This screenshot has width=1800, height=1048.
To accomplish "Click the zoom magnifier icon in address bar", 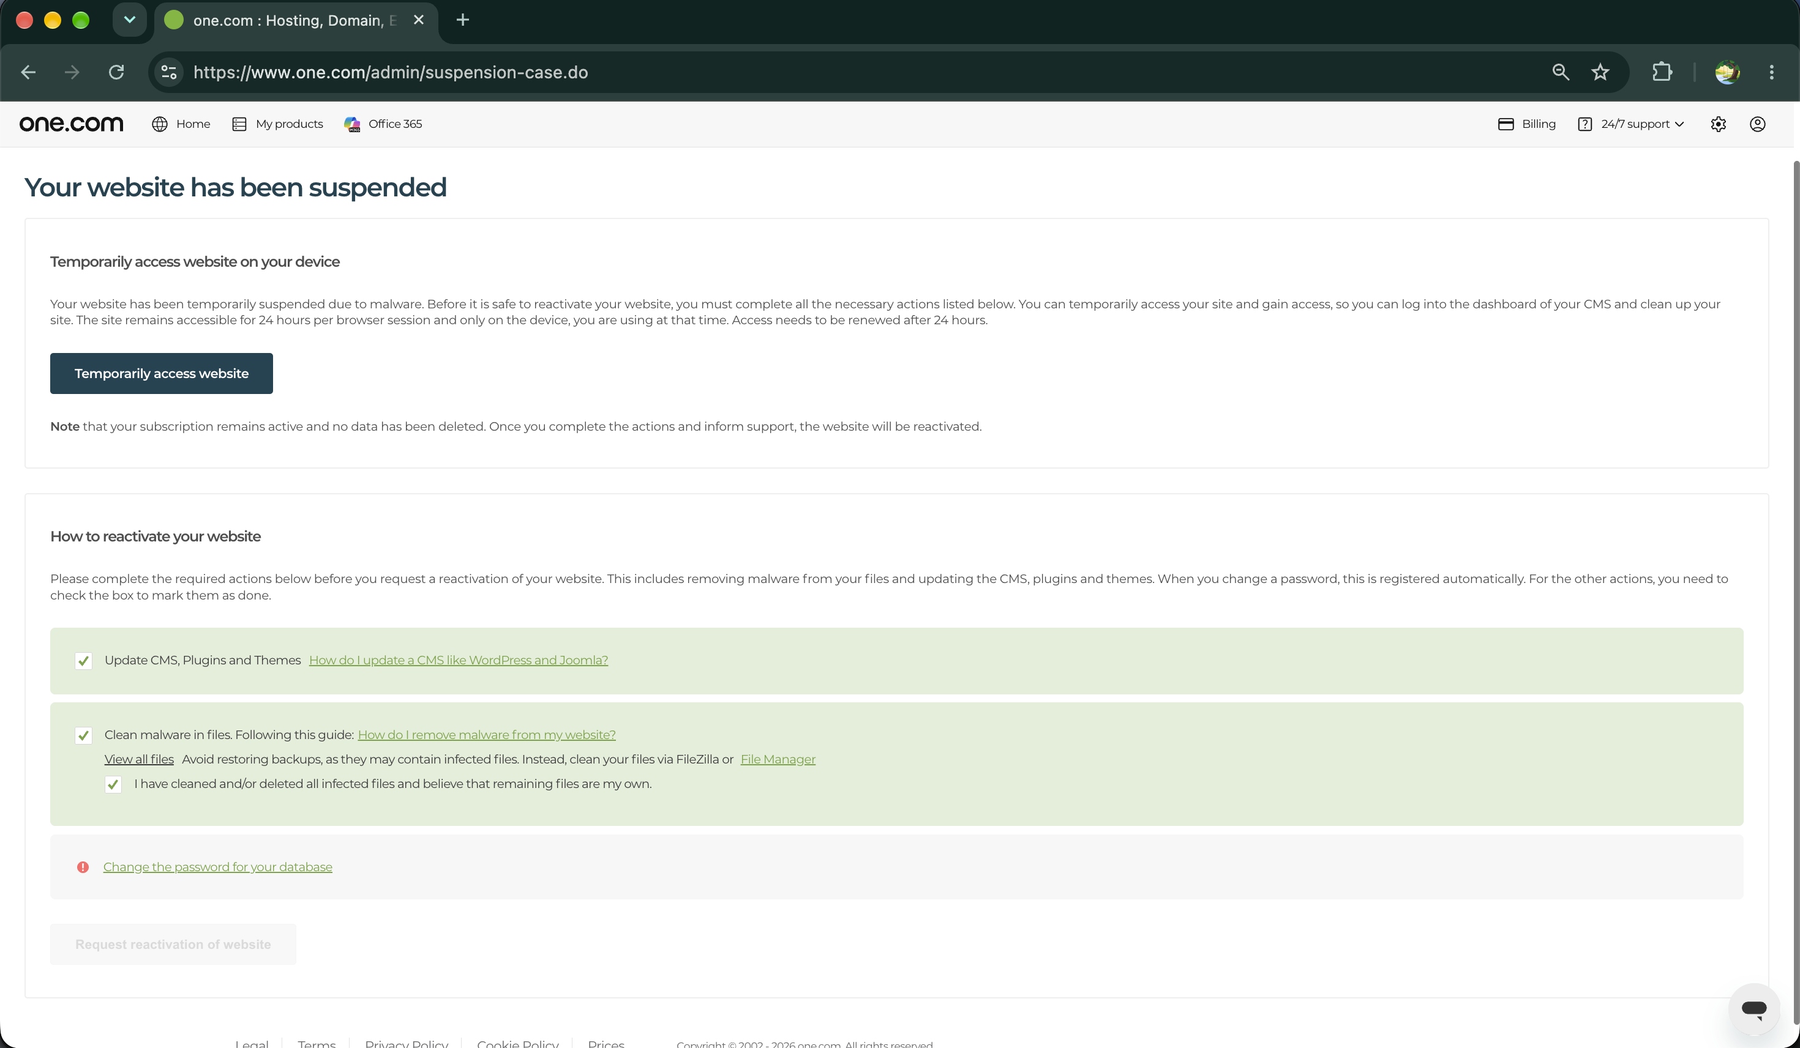I will pos(1561,72).
